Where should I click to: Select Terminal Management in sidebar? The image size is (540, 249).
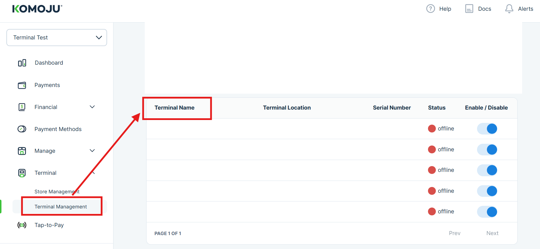(61, 207)
